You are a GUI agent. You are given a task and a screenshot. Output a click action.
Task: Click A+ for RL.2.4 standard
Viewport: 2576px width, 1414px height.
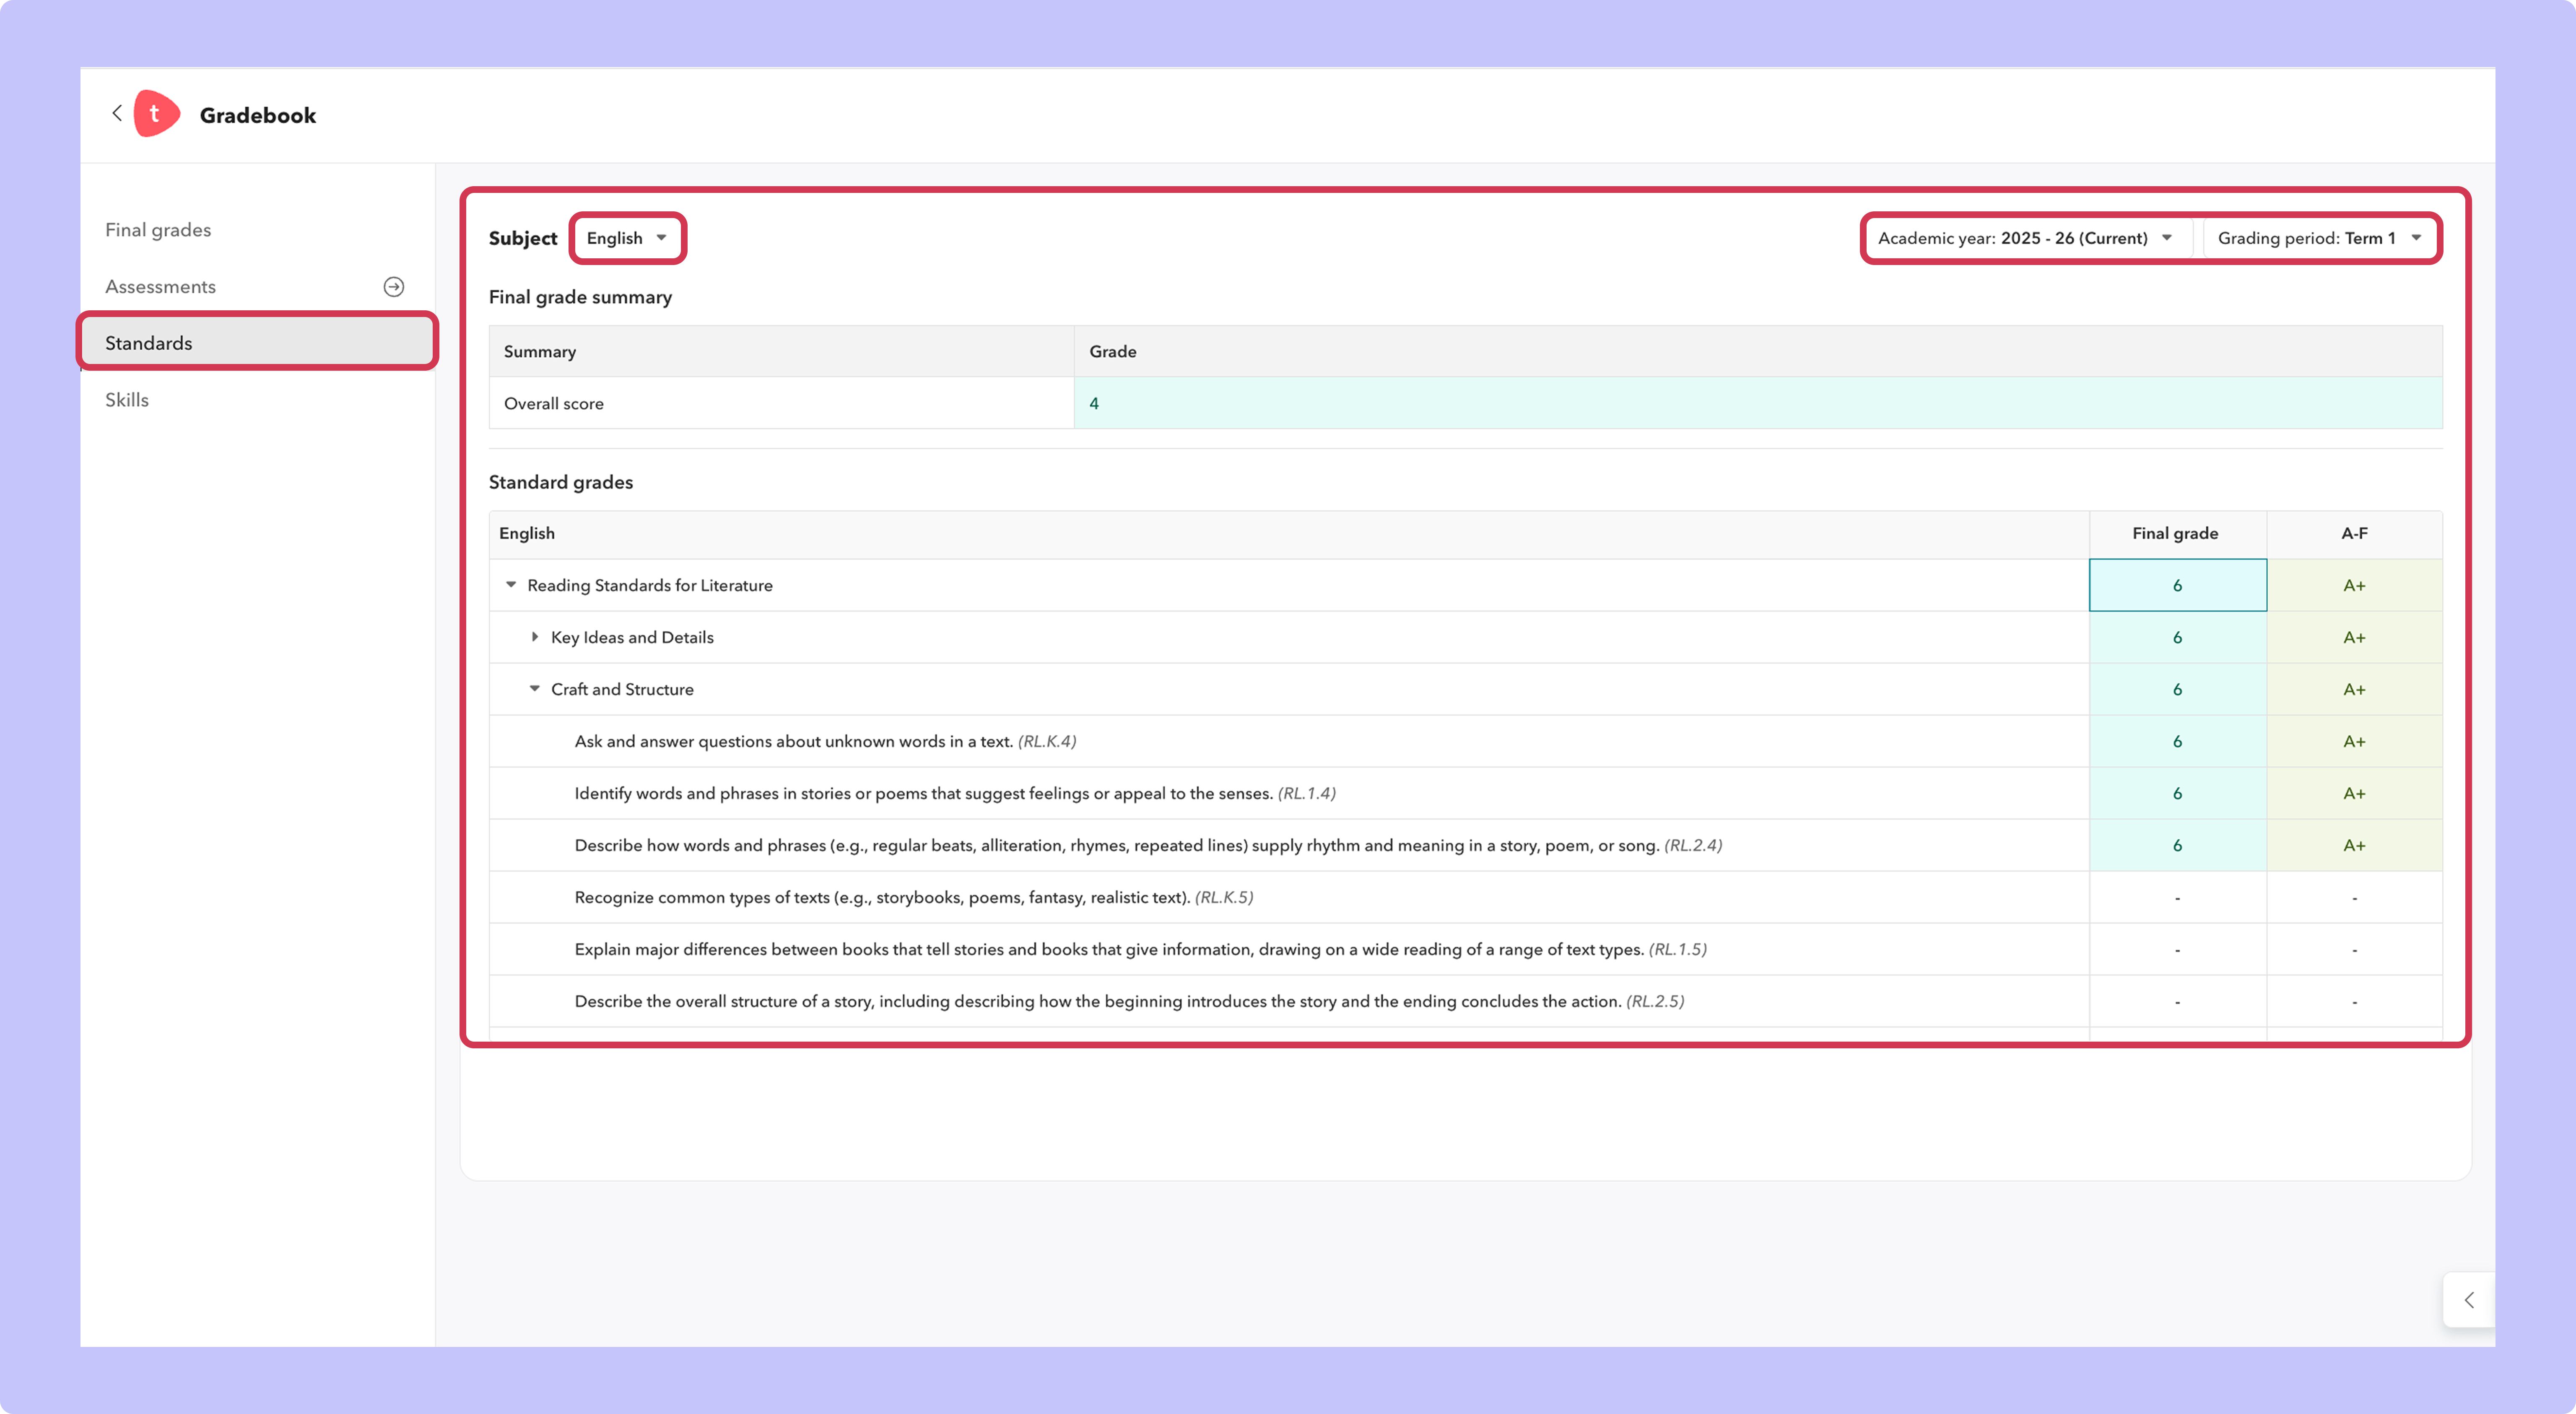[x=2355, y=845]
